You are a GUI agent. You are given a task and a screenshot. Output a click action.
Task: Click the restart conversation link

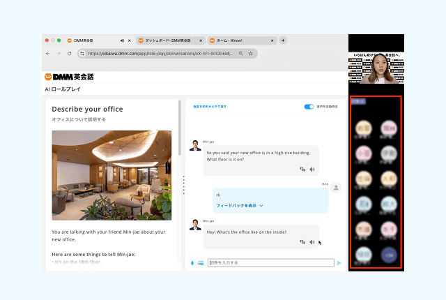[x=210, y=107]
